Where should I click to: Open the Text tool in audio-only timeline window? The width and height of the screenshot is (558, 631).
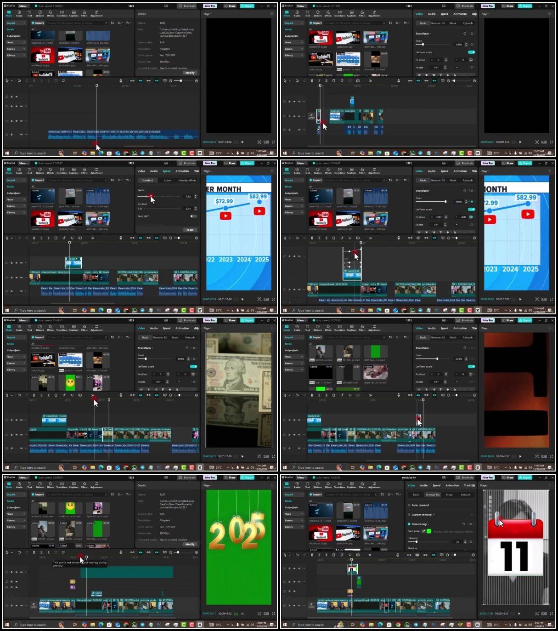coord(29,13)
